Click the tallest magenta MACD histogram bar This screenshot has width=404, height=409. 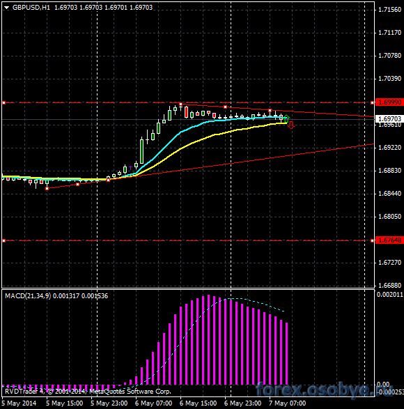tap(208, 339)
